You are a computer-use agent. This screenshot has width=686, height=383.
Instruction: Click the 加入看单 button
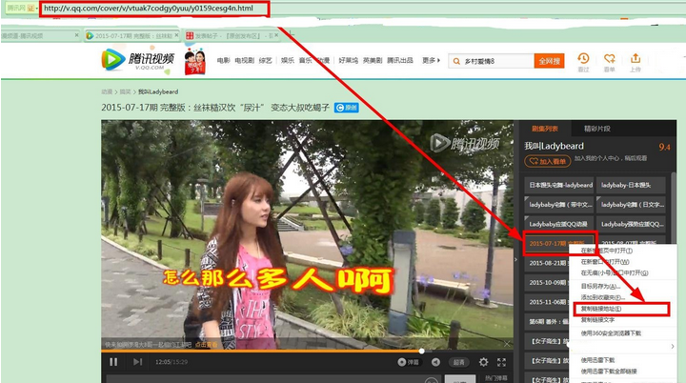click(x=547, y=162)
